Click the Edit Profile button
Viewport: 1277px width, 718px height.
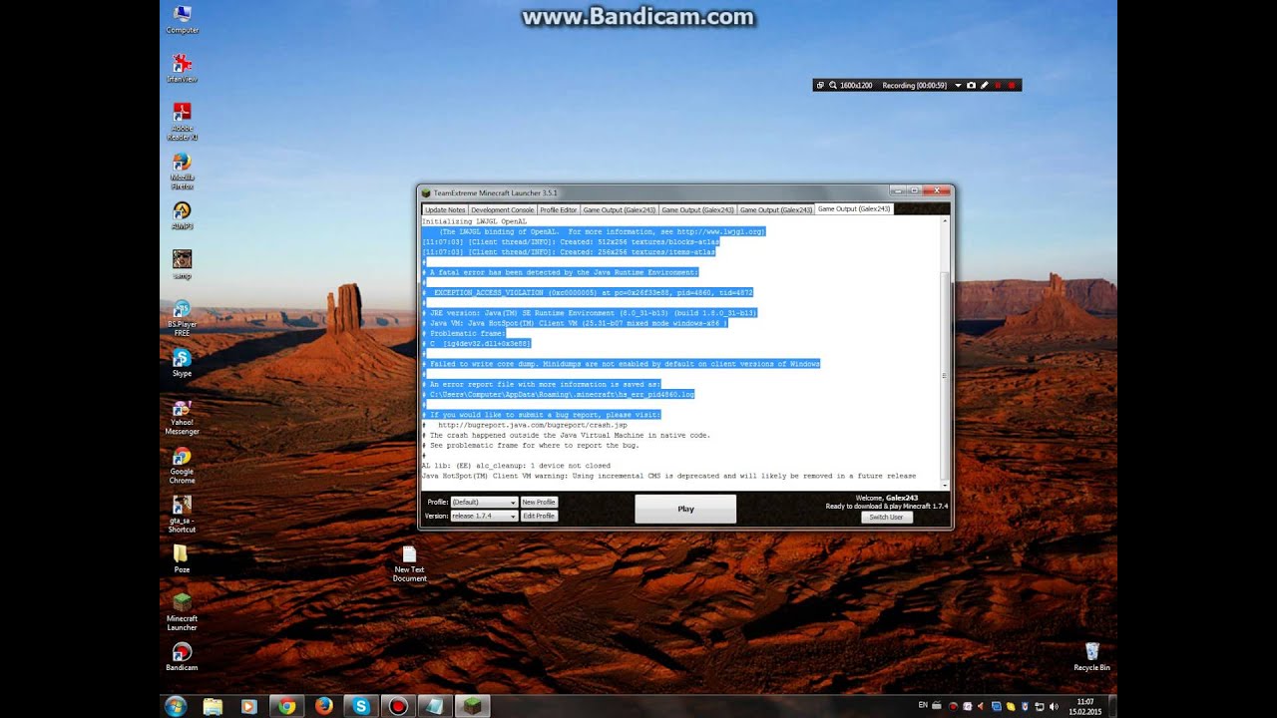539,517
